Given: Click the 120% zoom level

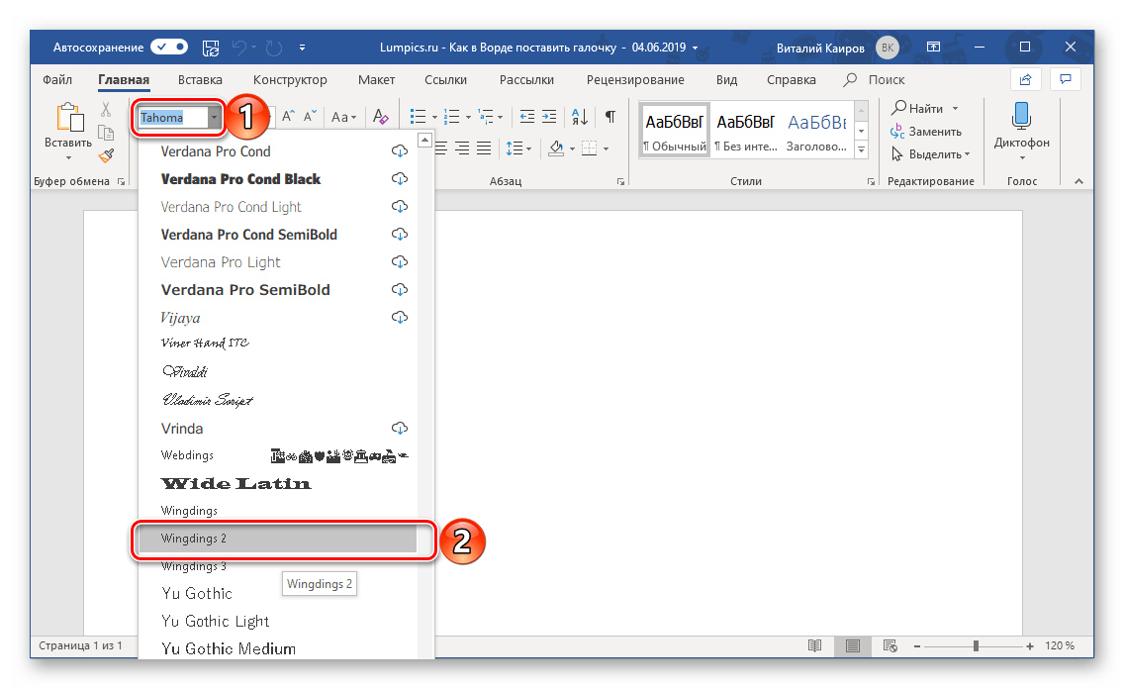Looking at the screenshot, I should (x=1060, y=645).
